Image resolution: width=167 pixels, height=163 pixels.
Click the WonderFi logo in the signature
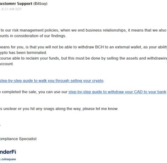[8, 152]
